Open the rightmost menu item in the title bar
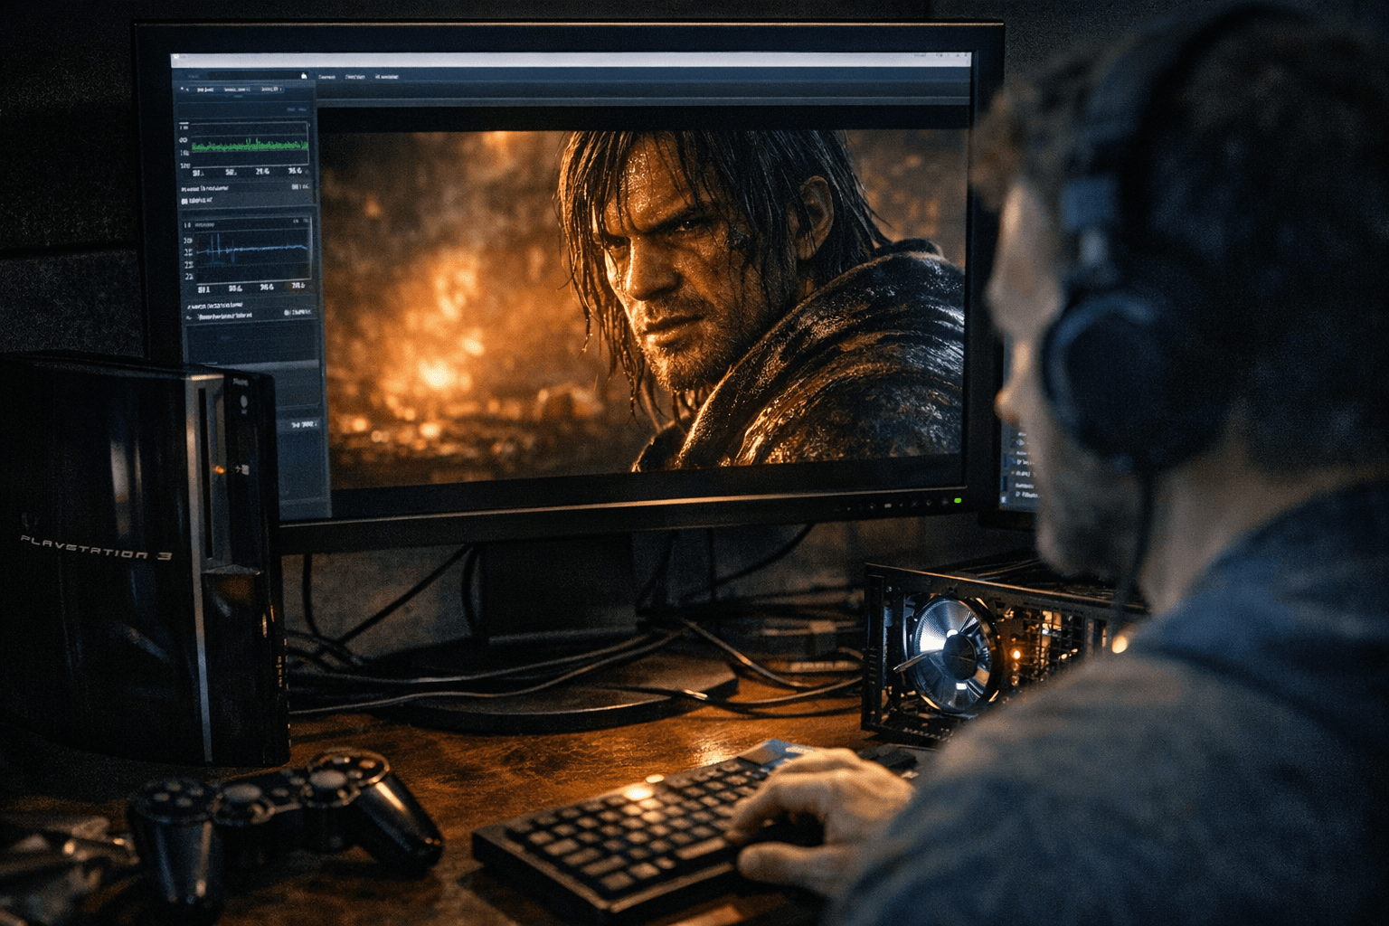This screenshot has height=926, width=1389. point(385,76)
